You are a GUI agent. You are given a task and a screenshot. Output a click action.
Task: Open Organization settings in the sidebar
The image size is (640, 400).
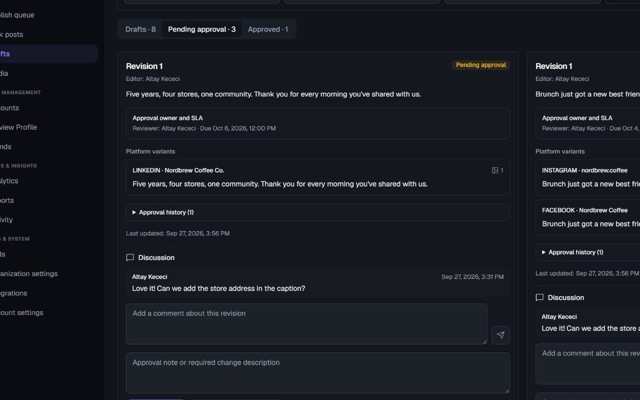(29, 274)
